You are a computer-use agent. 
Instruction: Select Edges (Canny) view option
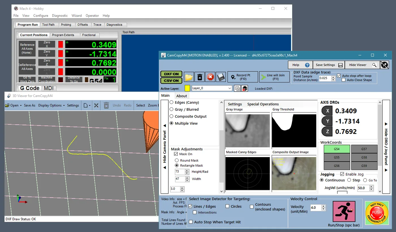[x=171, y=102]
